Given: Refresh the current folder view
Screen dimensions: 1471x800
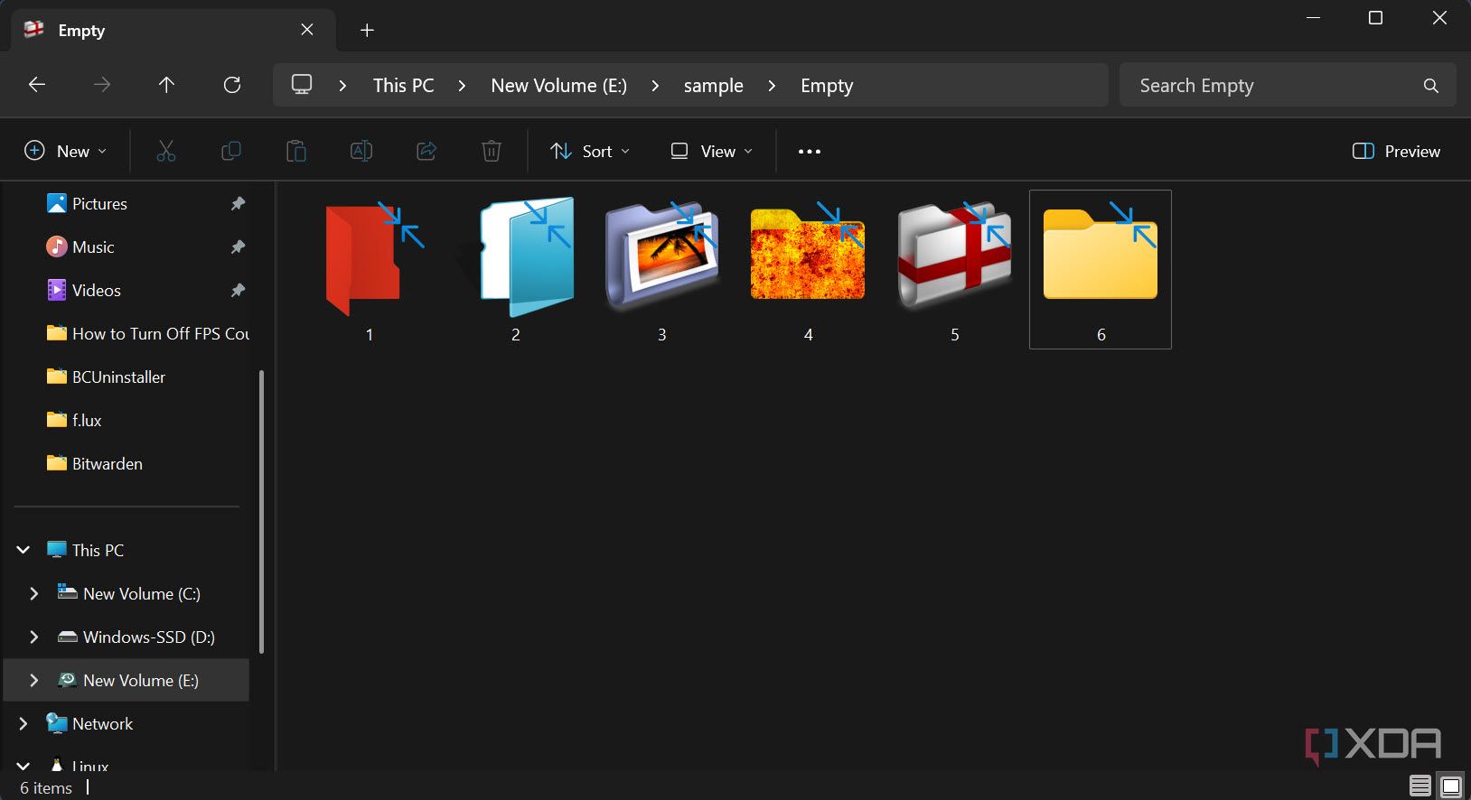Looking at the screenshot, I should click(232, 85).
